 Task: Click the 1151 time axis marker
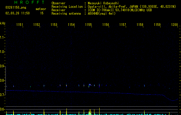[x=20, y=25]
